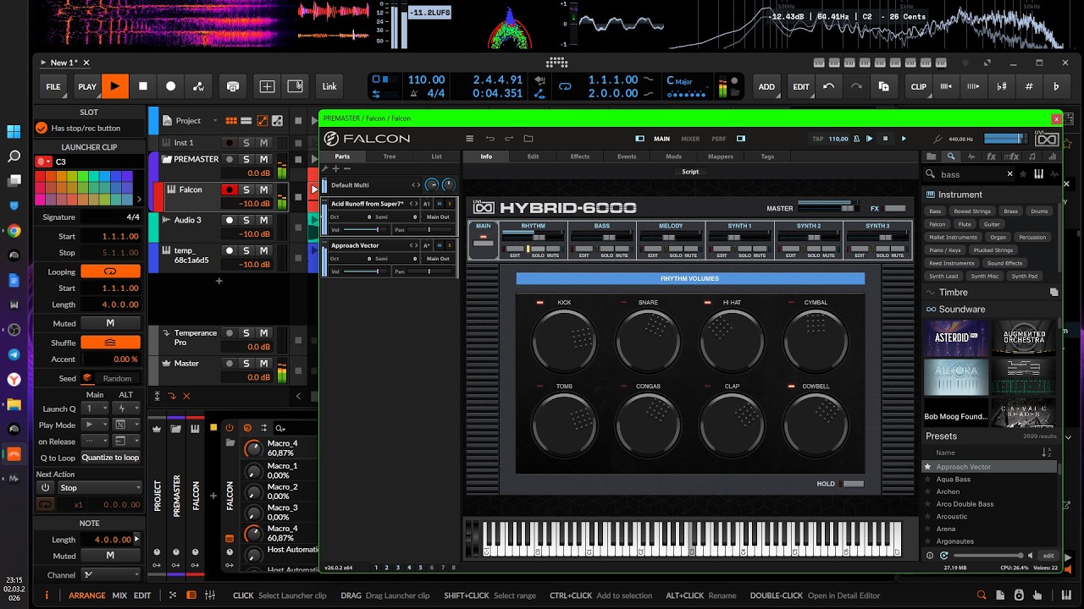Click the tuning fork icon in Falcon
The height and width of the screenshot is (609, 1084).
tap(939, 139)
